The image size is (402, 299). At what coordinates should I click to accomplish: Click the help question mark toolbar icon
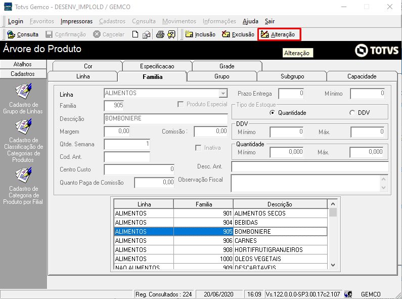point(171,34)
